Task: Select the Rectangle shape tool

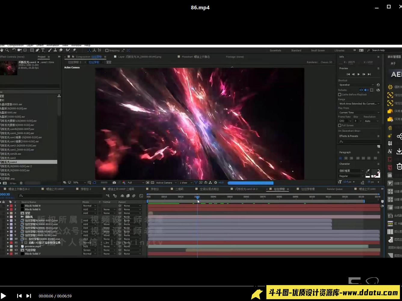Action: pyautogui.click(x=32, y=50)
